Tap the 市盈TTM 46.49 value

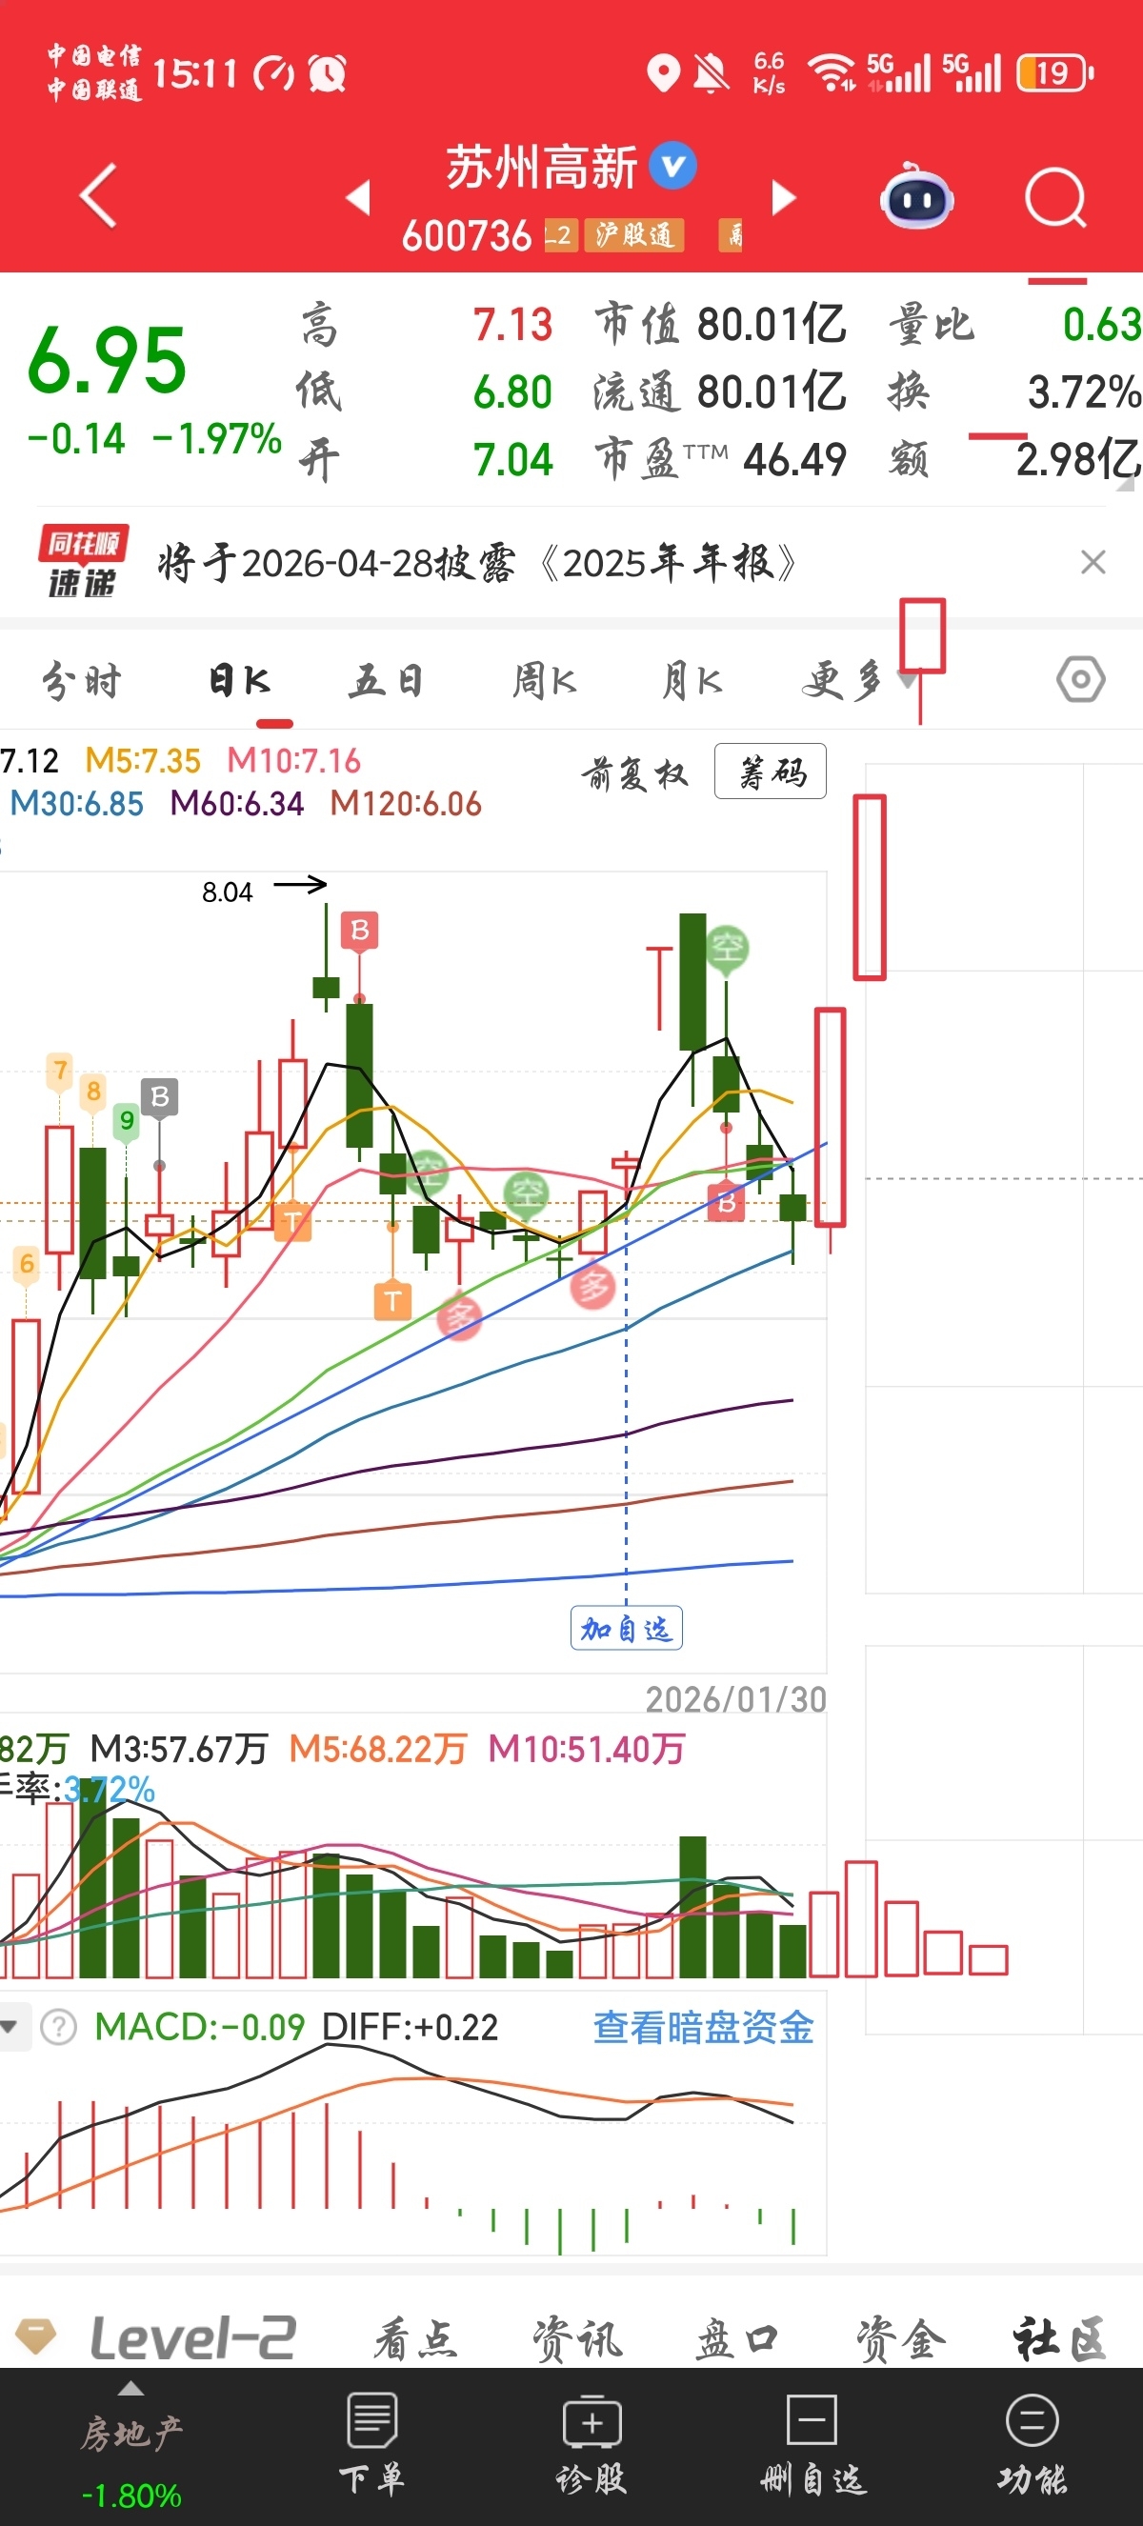tap(795, 459)
